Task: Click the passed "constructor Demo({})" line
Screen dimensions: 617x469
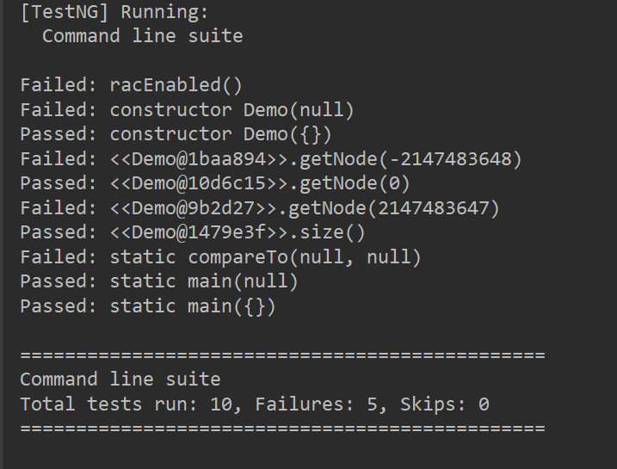Action: click(x=176, y=134)
